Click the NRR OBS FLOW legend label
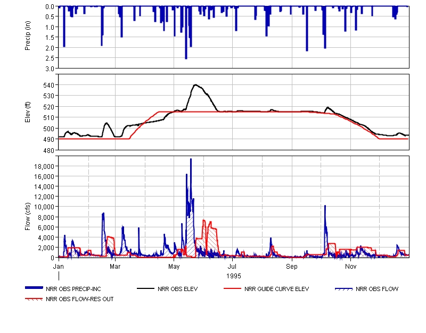Image resolution: width=426 pixels, height=333 pixels. coord(377,289)
